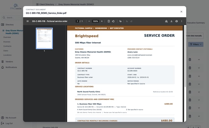Open the Invoices sidebar item

coord(7,42)
